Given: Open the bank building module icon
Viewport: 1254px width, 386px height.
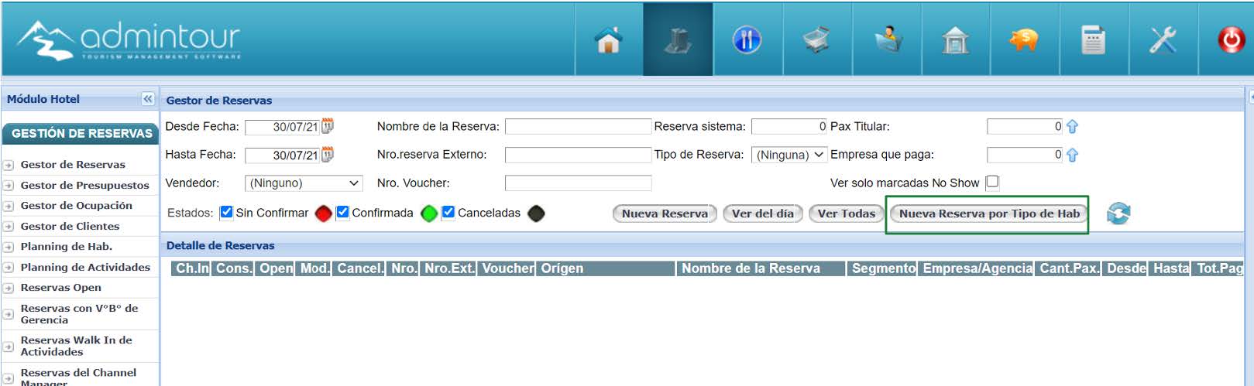Looking at the screenshot, I should [956, 39].
